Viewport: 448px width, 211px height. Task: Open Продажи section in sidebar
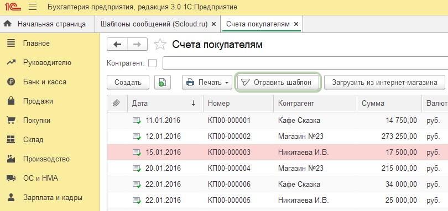point(38,101)
